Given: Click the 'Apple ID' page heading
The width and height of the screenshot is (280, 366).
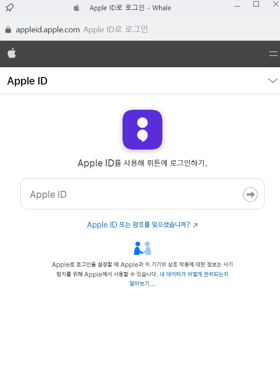Looking at the screenshot, I should [x=27, y=81].
